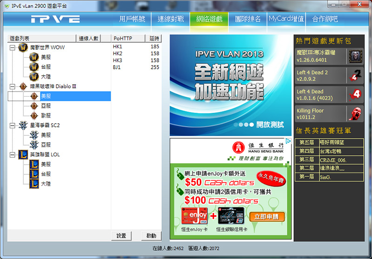Select the 台服 server under WOW

(46, 67)
